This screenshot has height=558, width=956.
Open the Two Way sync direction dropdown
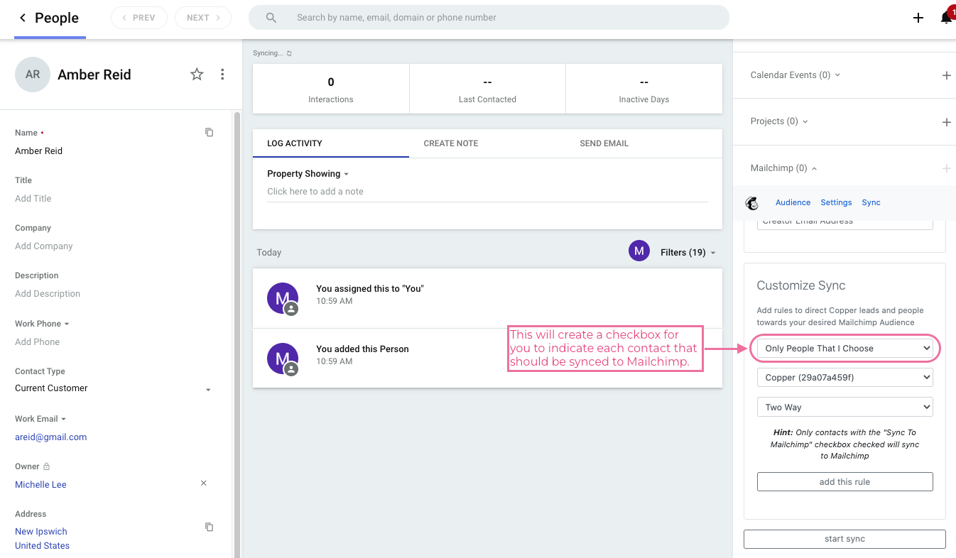click(844, 407)
